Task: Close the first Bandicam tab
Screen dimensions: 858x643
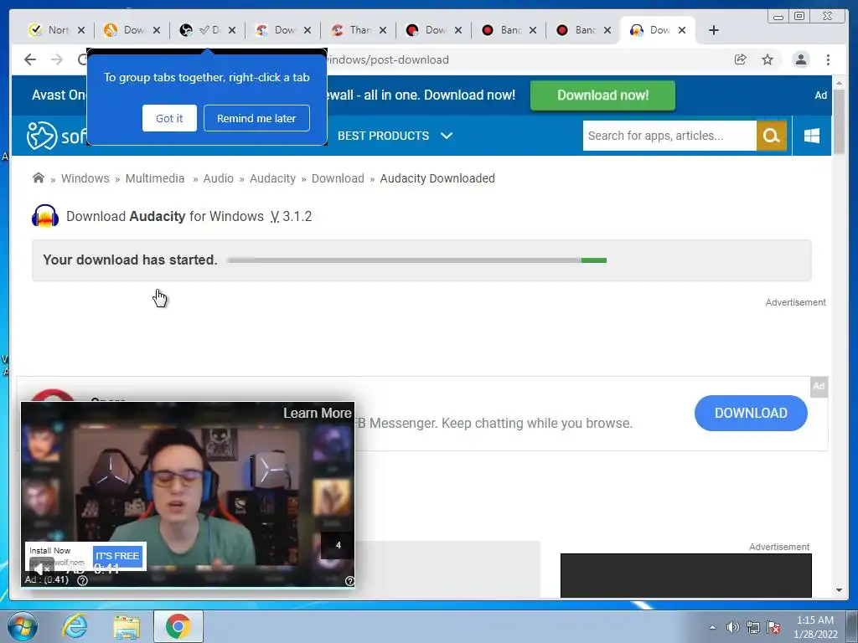Action: [533, 31]
